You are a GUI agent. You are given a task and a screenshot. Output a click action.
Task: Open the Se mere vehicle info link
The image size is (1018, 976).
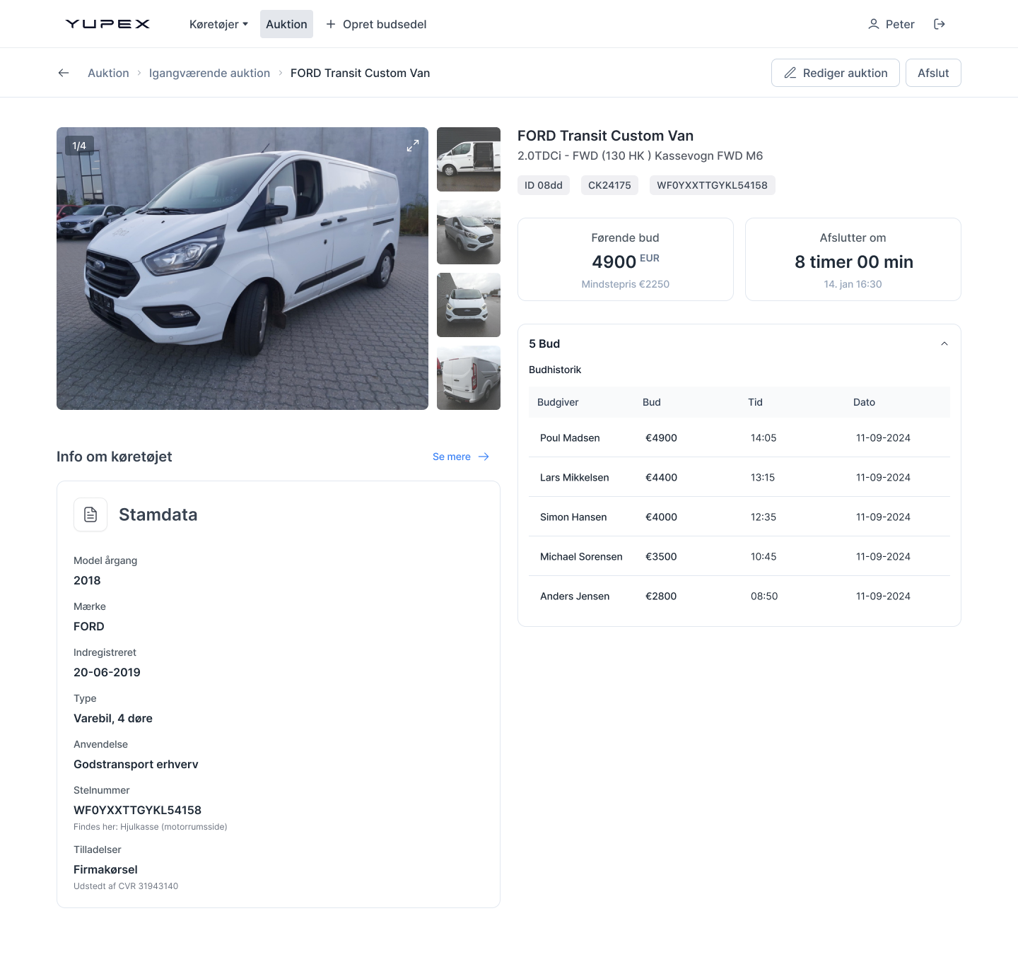pyautogui.click(x=460, y=457)
